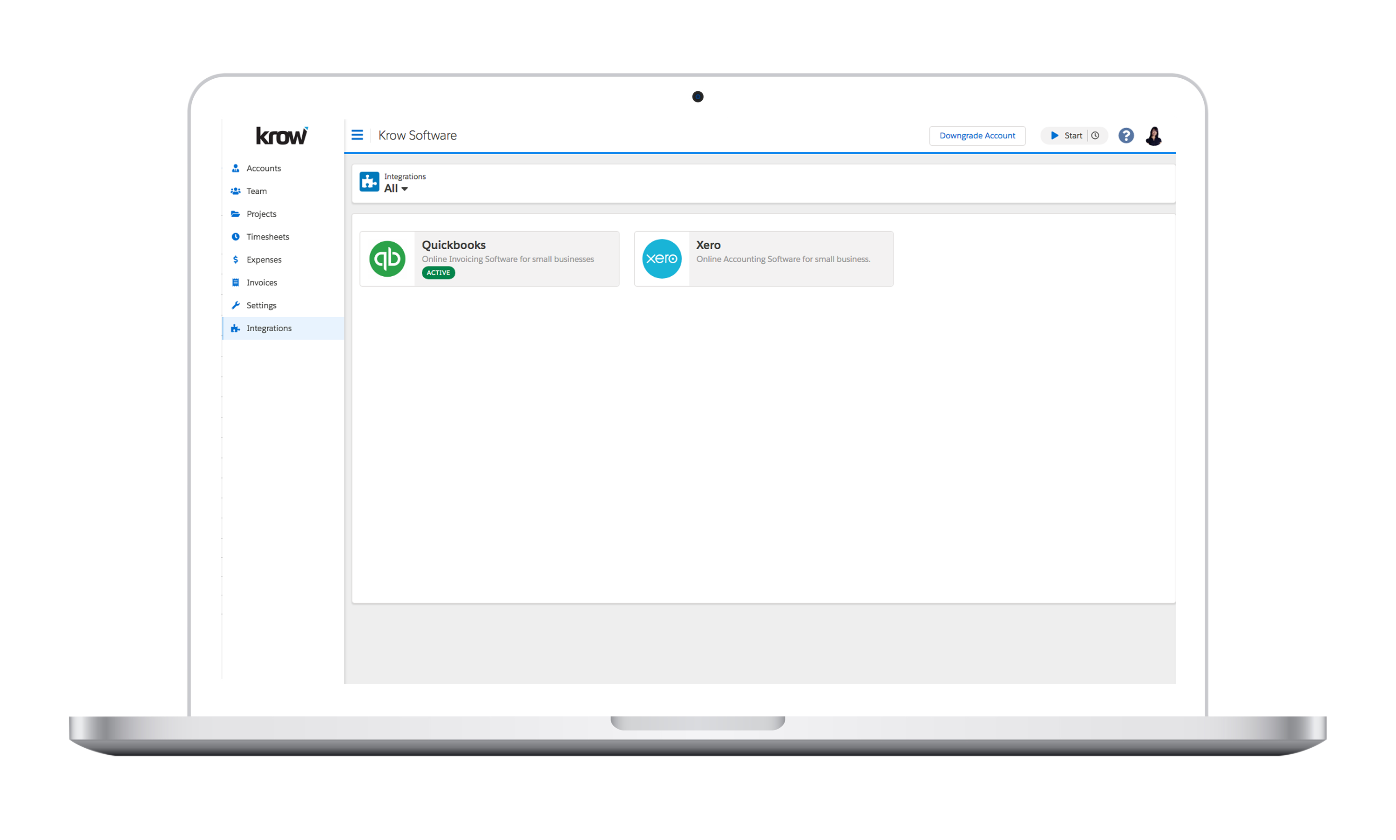This screenshot has height=840, width=1396.
Task: Select Invoices in the sidebar
Action: pos(261,282)
